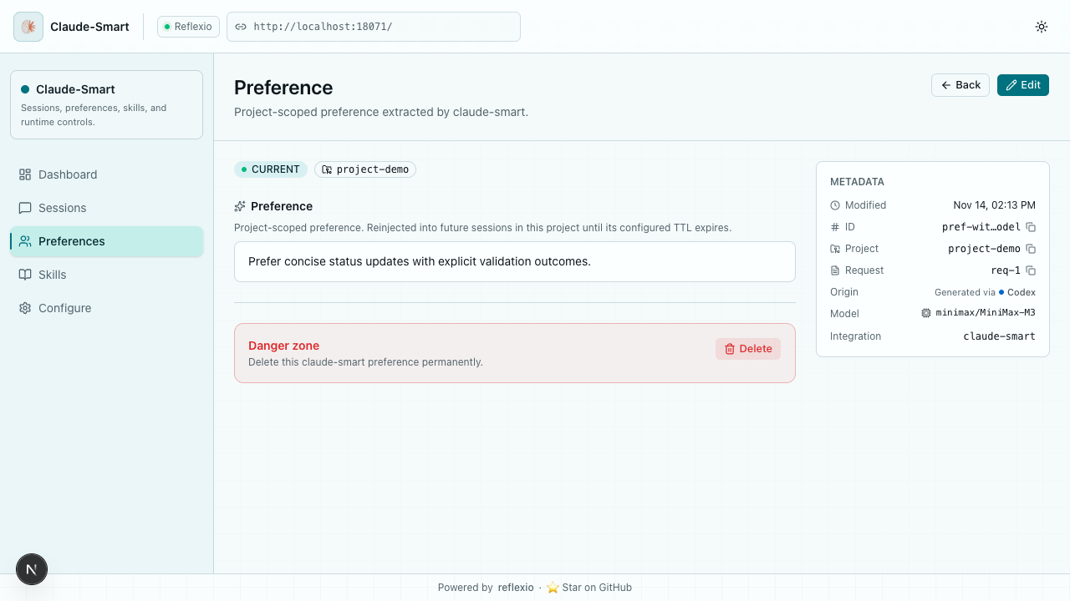
Task: Open the Skills section
Action: click(107, 275)
